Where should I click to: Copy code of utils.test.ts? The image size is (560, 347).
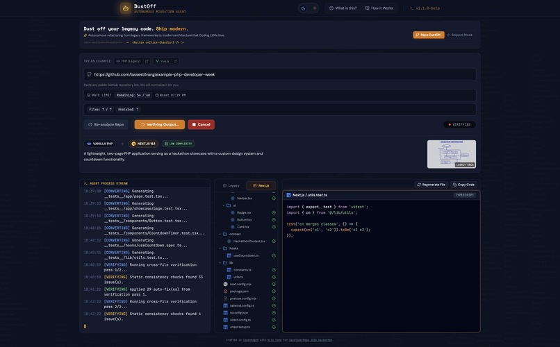pyautogui.click(x=463, y=185)
